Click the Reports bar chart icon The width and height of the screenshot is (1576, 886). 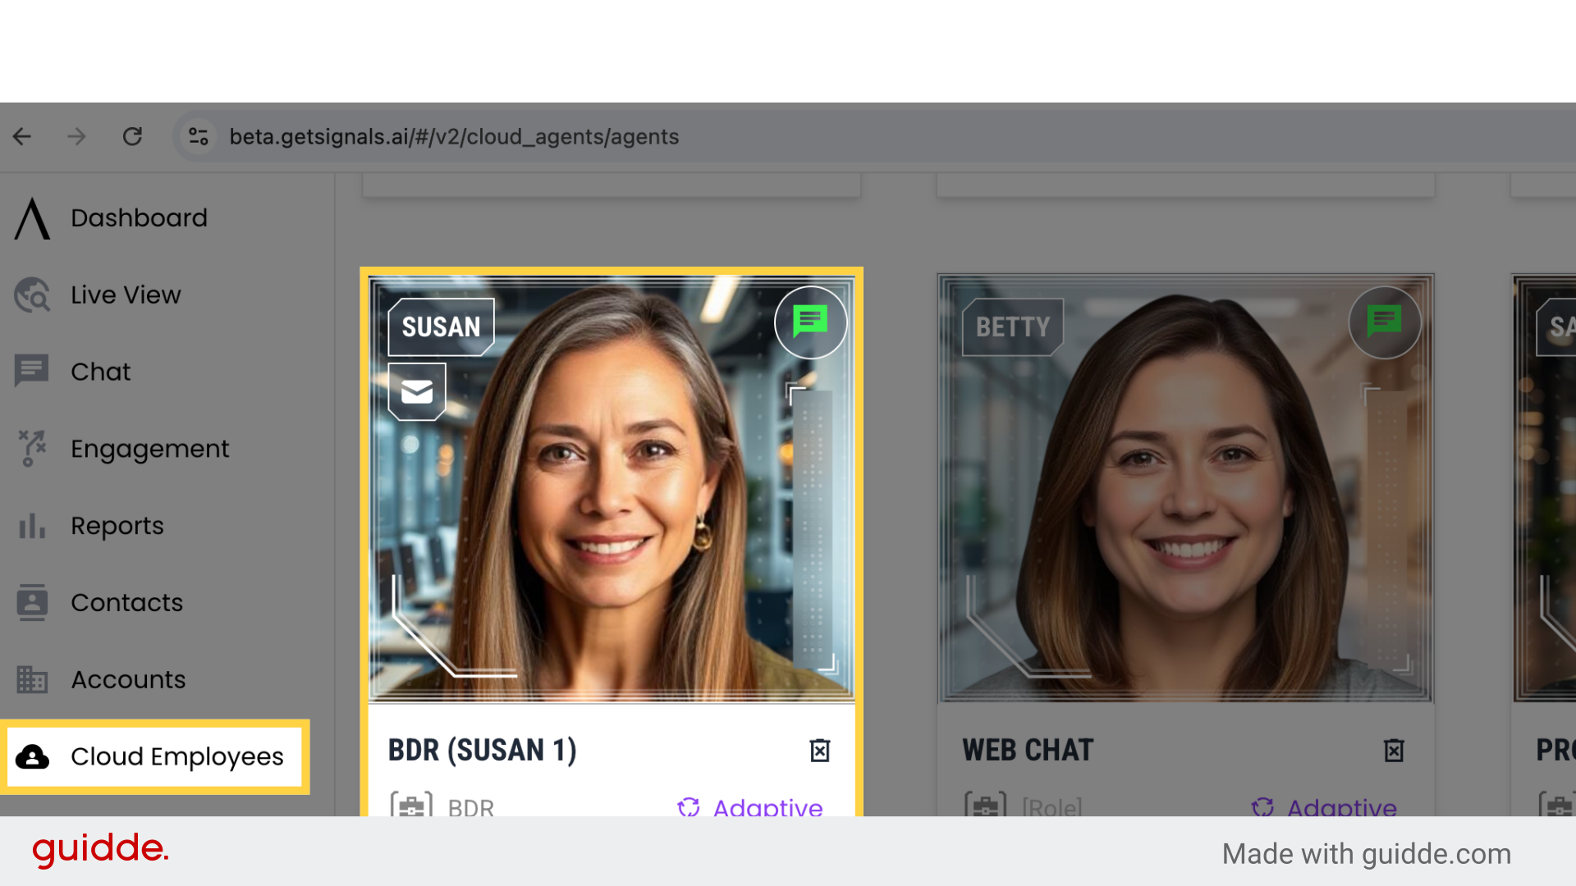(32, 526)
